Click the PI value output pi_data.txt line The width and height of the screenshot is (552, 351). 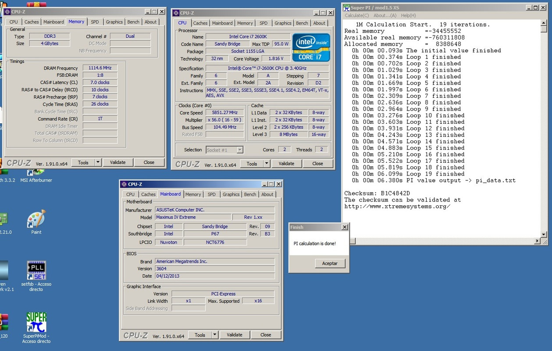point(434,180)
